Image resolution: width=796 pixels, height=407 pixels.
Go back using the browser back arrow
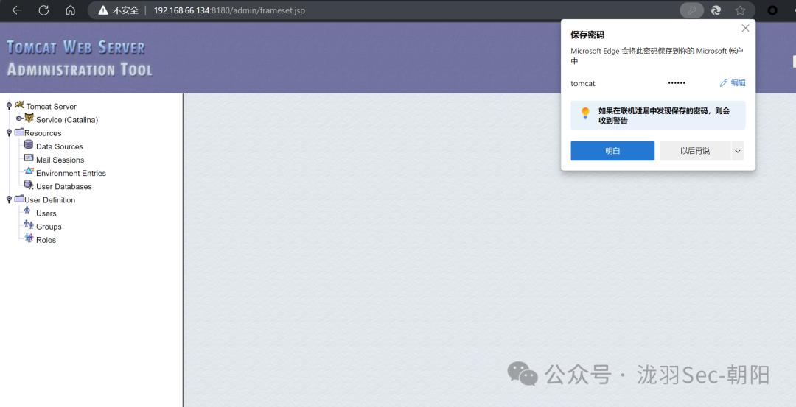click(x=17, y=10)
